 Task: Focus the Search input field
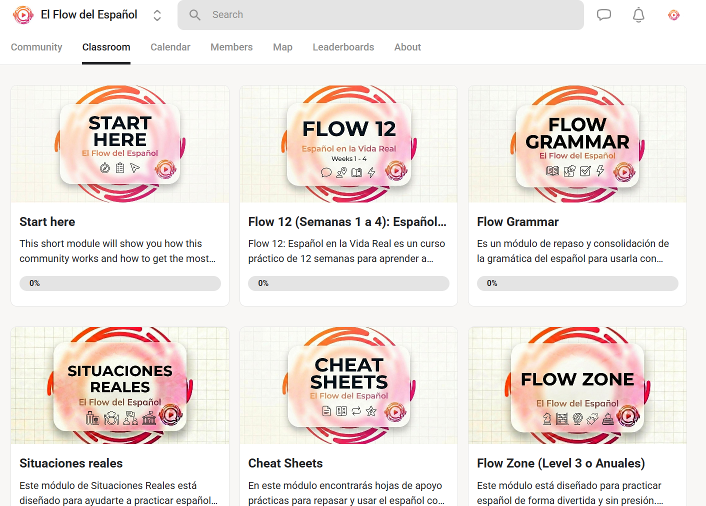(380, 15)
